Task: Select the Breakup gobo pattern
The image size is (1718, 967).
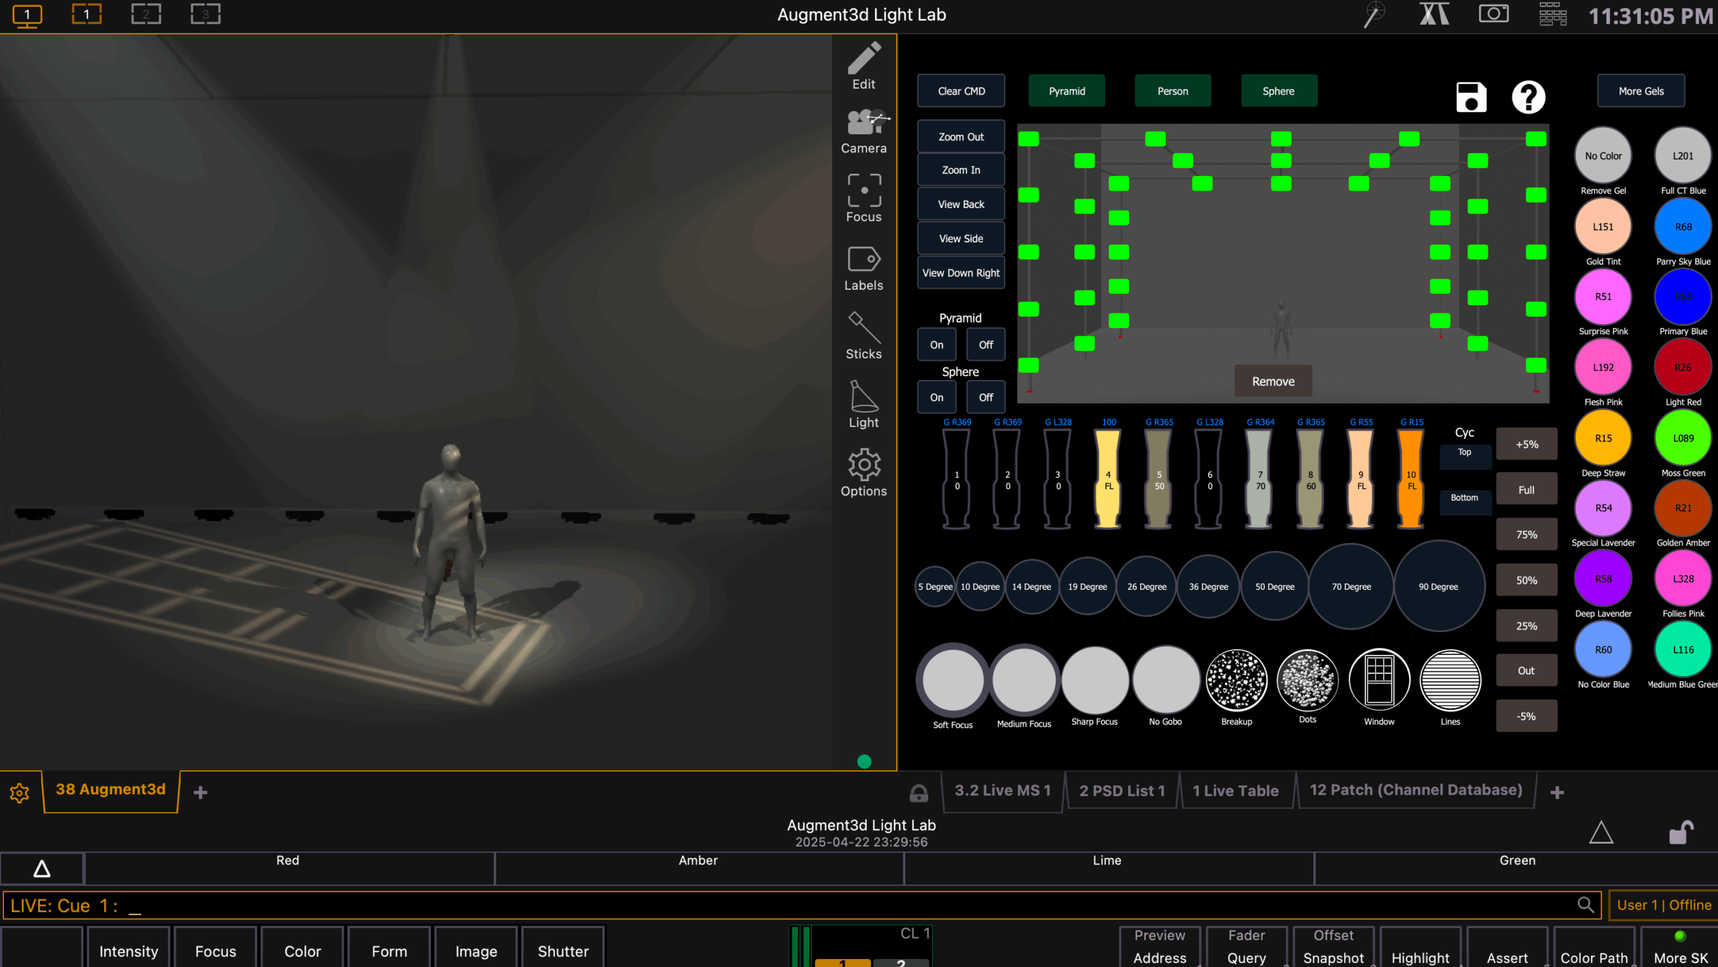Action: 1236,680
